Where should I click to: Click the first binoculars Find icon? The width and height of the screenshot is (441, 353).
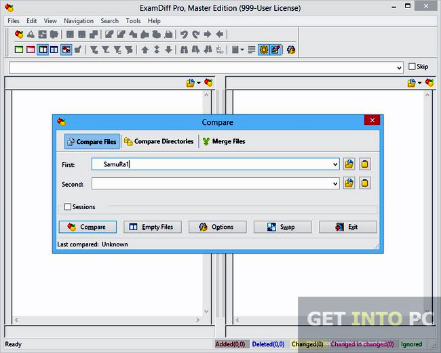(x=184, y=50)
